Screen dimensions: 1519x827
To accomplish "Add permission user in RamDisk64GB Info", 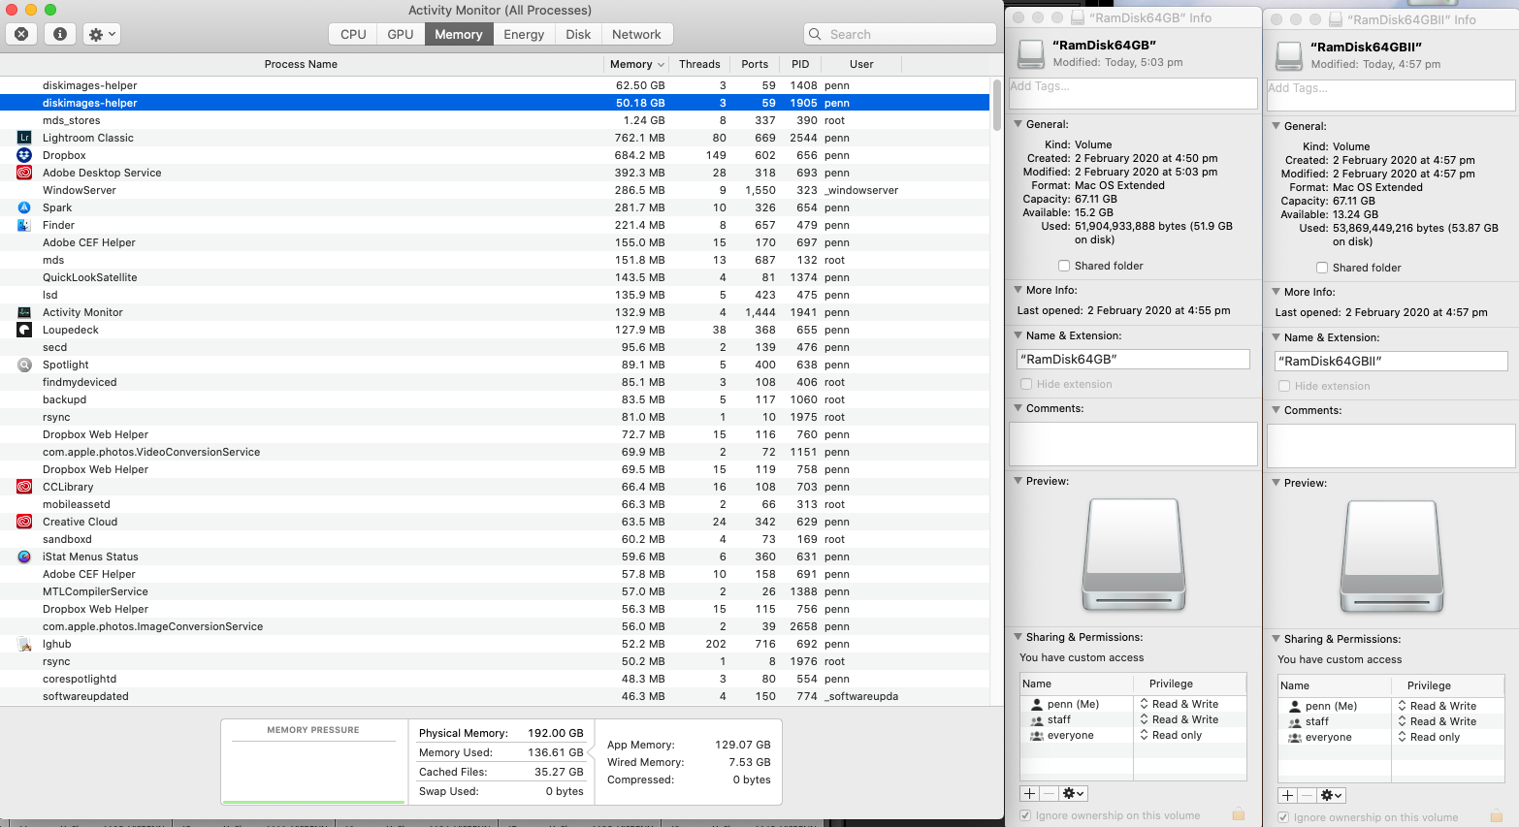I will click(x=1030, y=793).
